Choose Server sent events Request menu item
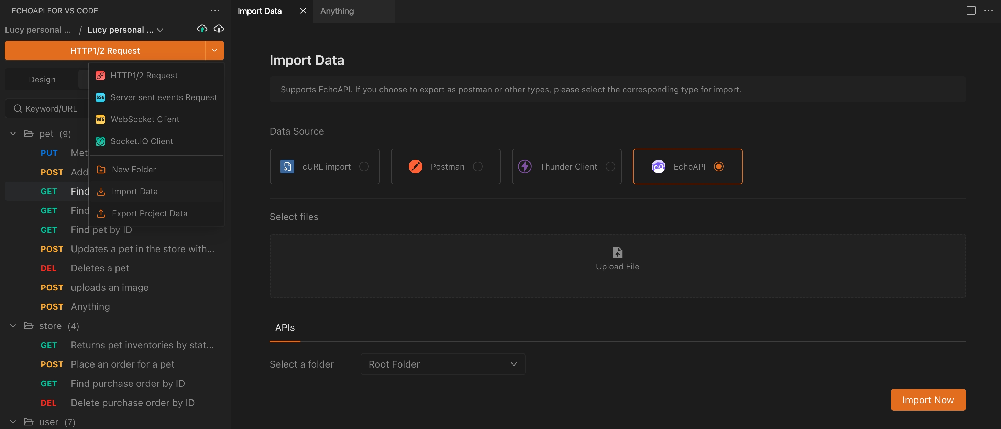The image size is (1001, 429). [x=156, y=97]
